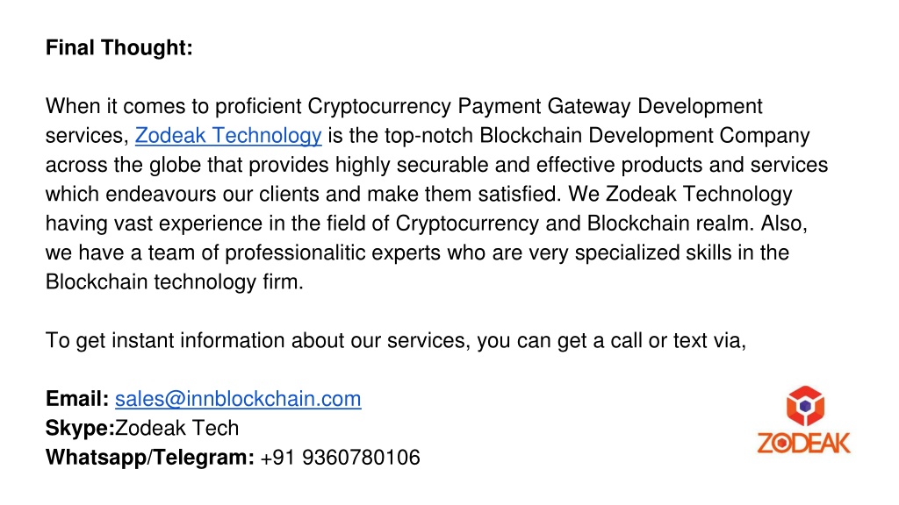This screenshot has height=505, width=899.
Task: Click the ZODEAK orange wordmark text
Action: pyautogui.click(x=804, y=443)
